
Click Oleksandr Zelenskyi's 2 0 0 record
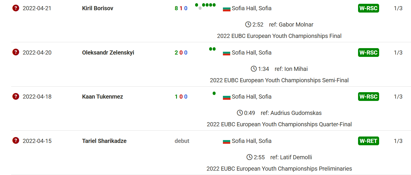(x=181, y=52)
